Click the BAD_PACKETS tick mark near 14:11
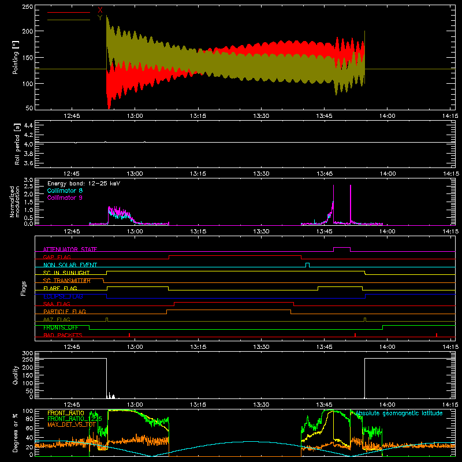Image resolution: width=462 pixels, height=462 pixels. [x=437, y=335]
